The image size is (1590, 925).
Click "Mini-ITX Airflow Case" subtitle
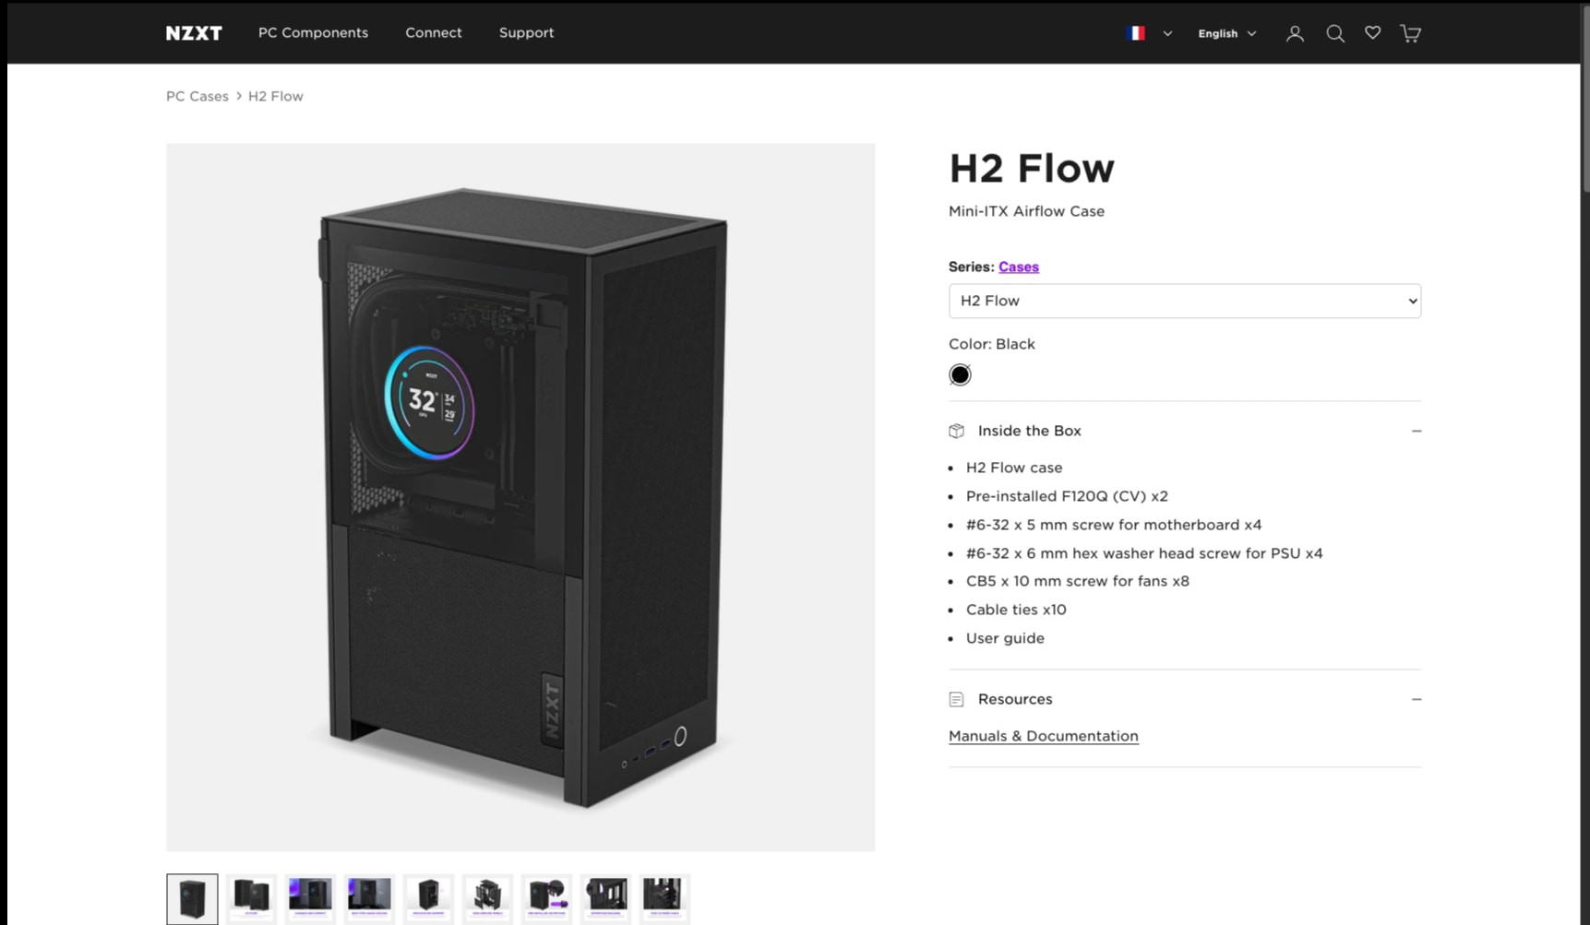pos(1026,211)
